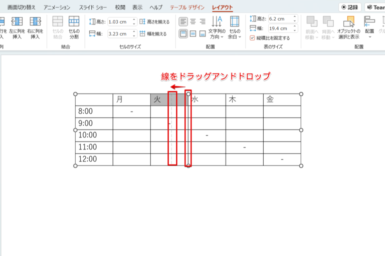Click the Record button (記録)

pyautogui.click(x=350, y=7)
